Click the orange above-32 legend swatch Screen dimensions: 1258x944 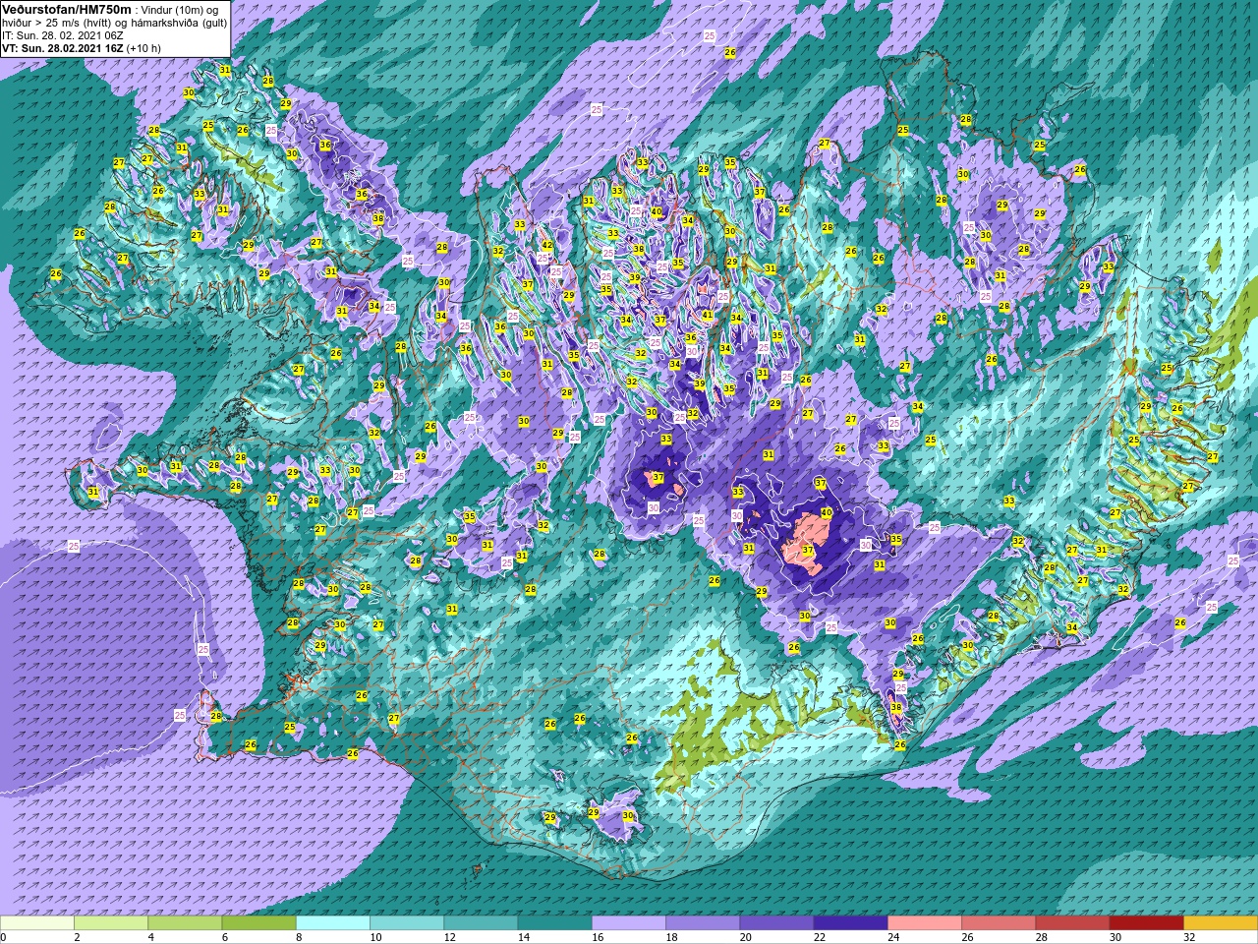pos(1221,923)
